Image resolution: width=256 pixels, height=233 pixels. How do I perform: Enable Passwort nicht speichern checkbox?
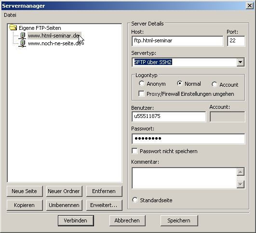[x=135, y=151]
